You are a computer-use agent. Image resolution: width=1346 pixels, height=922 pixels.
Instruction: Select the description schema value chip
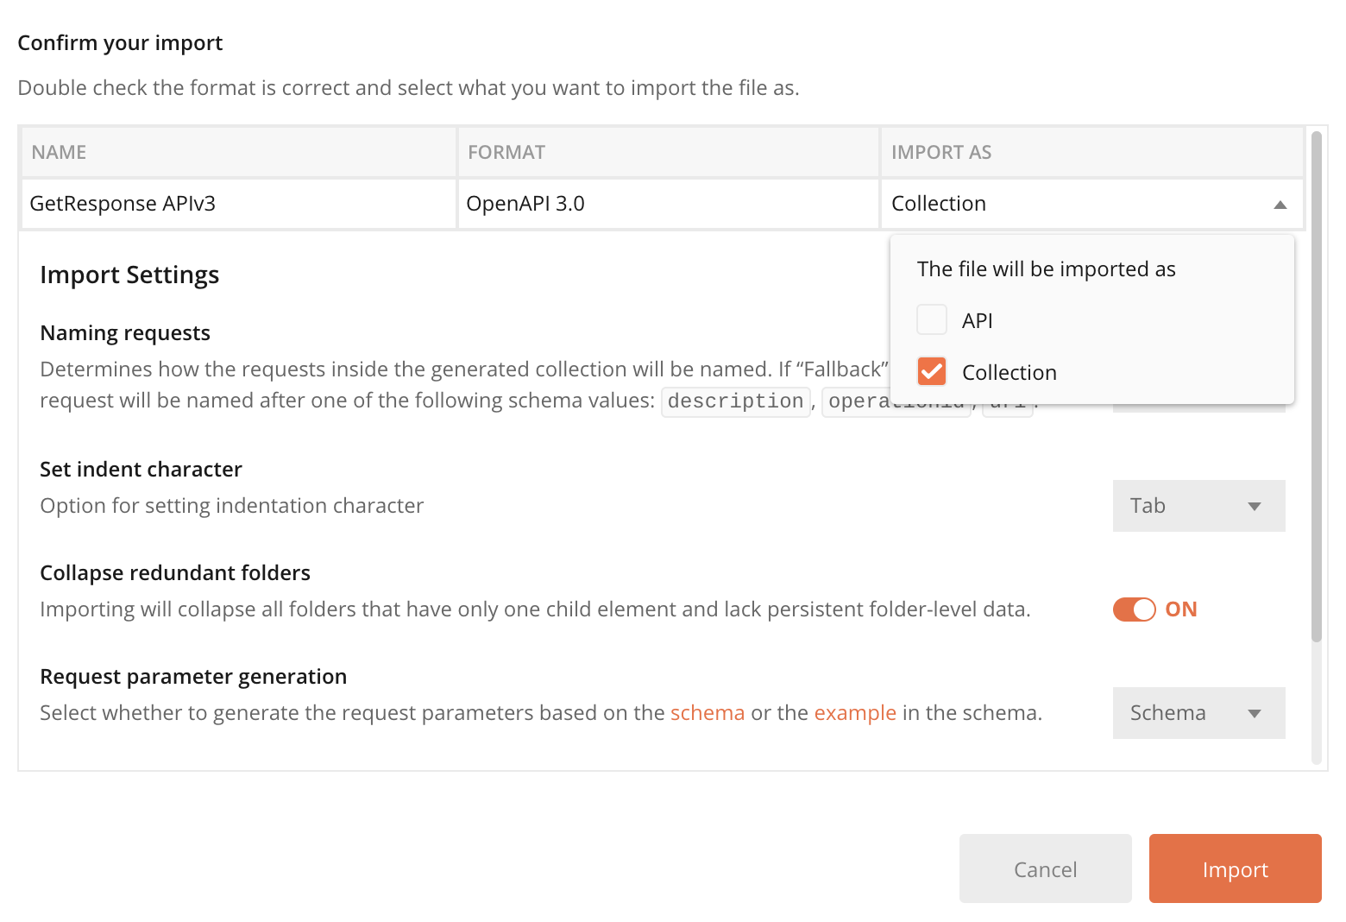(735, 401)
